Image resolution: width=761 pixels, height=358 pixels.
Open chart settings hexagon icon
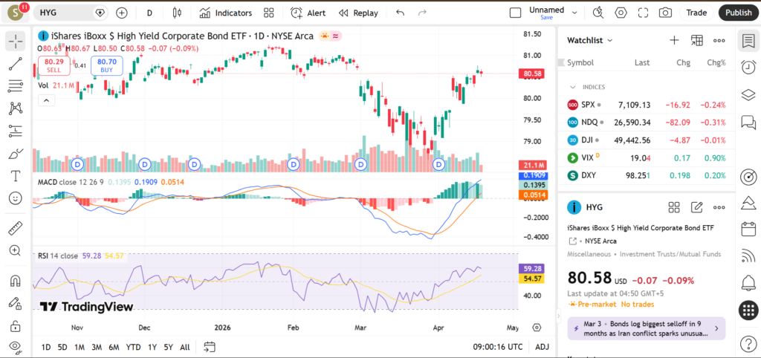tap(621, 13)
